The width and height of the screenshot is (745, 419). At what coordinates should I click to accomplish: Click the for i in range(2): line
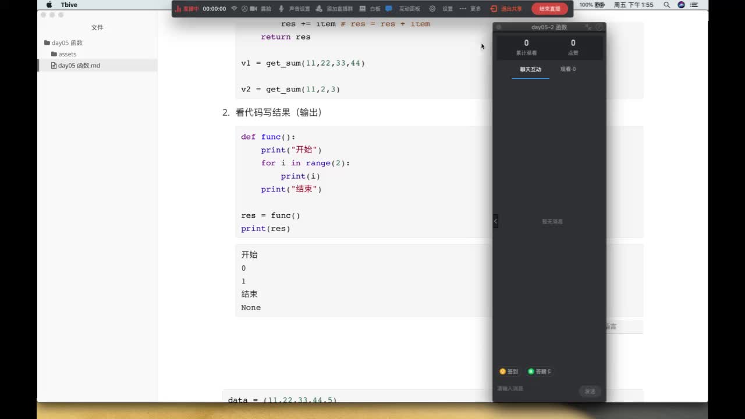pos(306,163)
